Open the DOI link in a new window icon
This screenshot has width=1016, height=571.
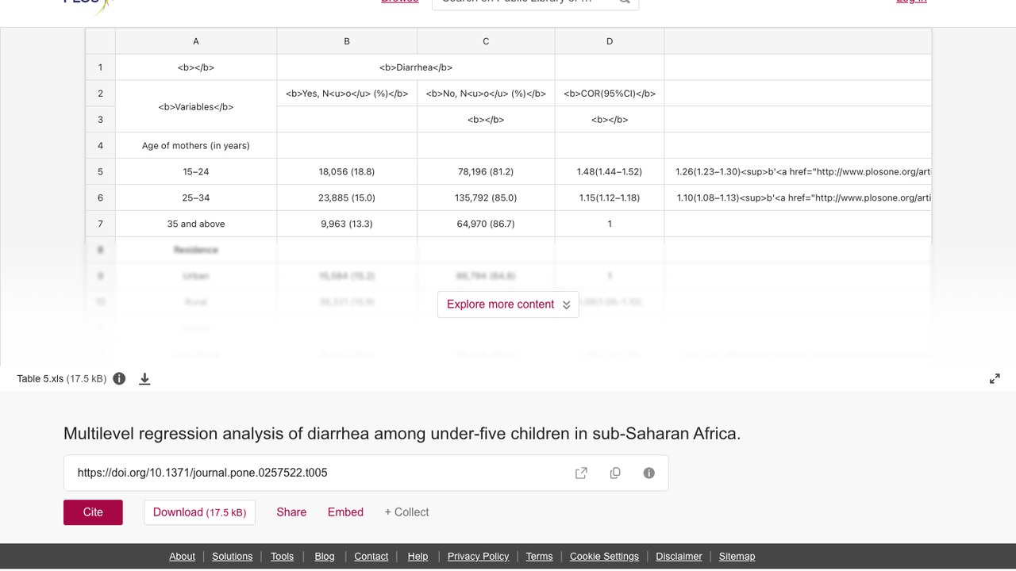[x=581, y=473]
